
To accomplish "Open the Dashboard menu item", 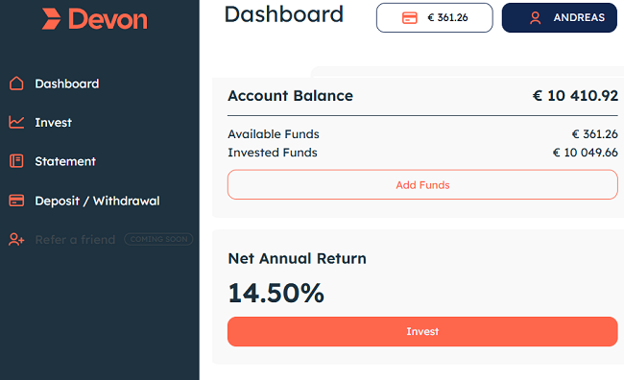I will tap(67, 83).
